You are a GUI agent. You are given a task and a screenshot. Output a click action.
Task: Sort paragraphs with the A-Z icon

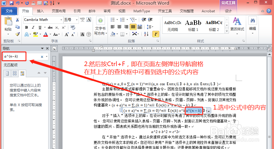[x=146, y=34]
